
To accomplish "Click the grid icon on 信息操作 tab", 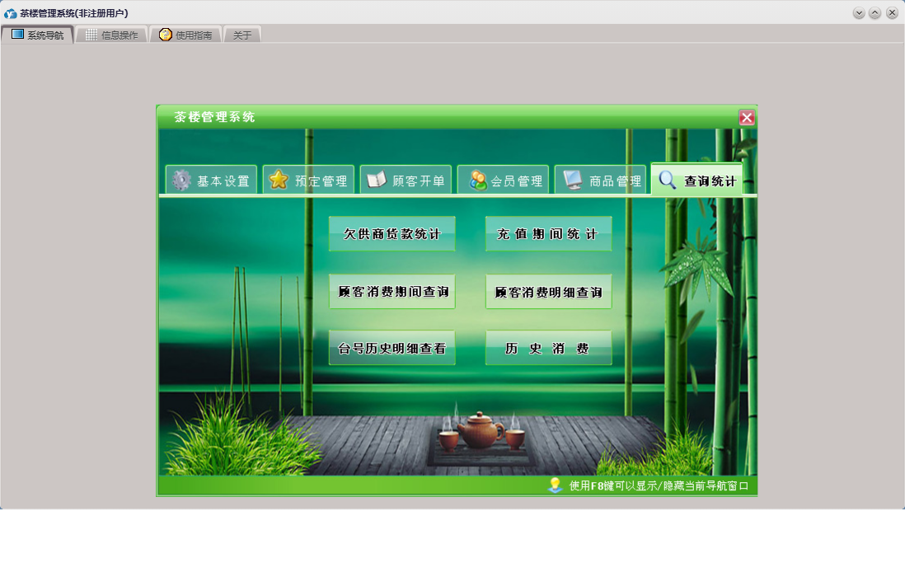I will click(x=91, y=35).
